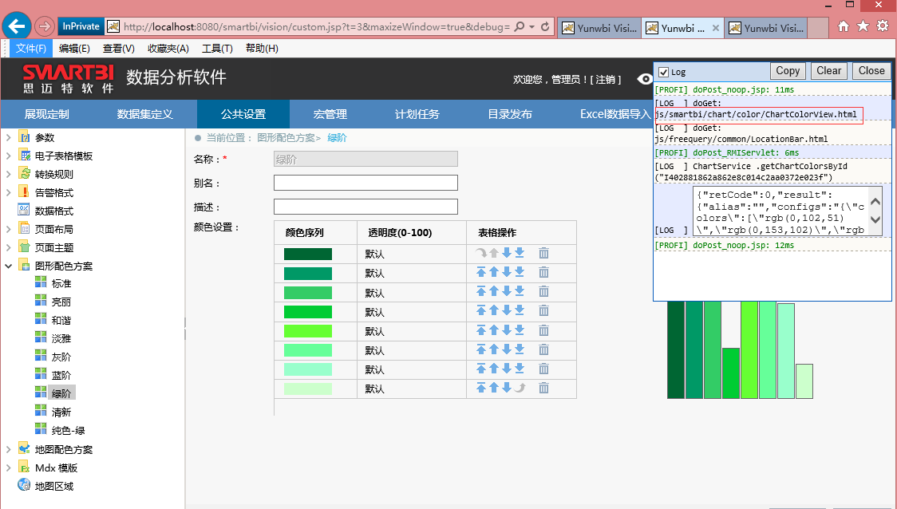Move sixth color row to top
The width and height of the screenshot is (897, 509).
click(x=481, y=349)
